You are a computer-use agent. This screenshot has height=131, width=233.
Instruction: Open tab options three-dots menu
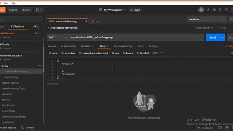pyautogui.click(x=98, y=21)
